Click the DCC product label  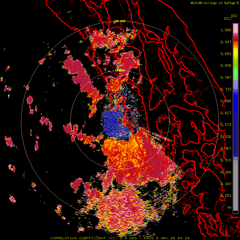pos(234,16)
